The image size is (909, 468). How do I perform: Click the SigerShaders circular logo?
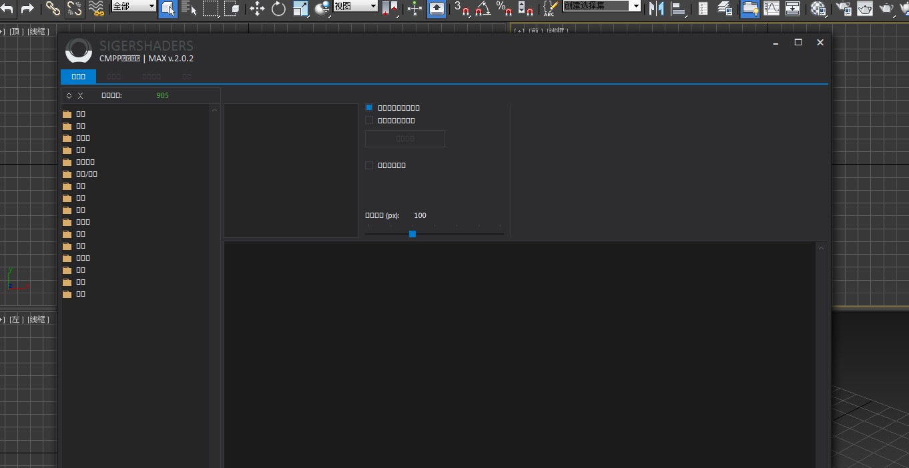coord(79,51)
